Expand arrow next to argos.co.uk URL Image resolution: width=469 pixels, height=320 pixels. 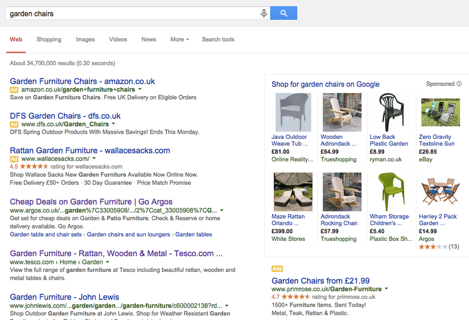pos(222,210)
